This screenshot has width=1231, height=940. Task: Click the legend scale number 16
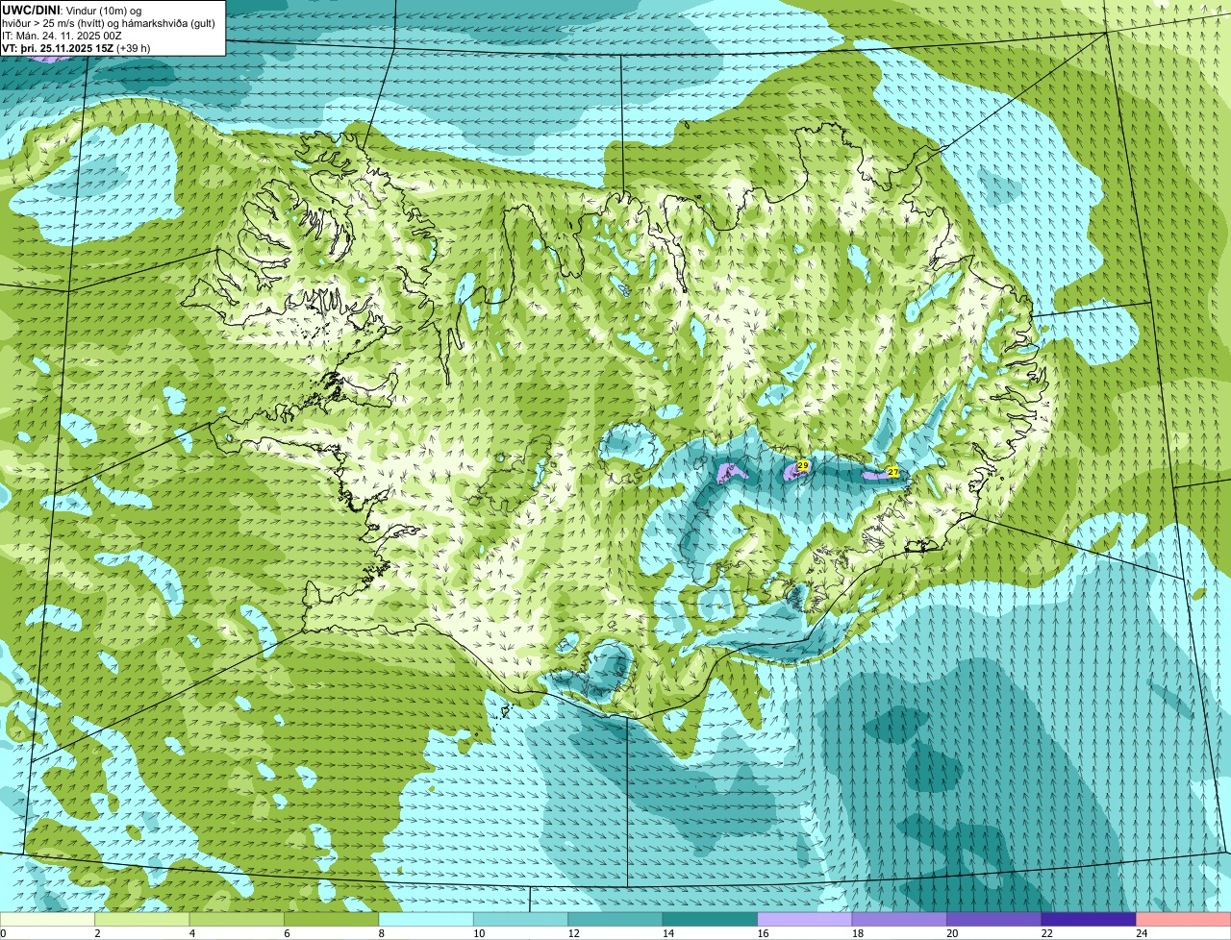pyautogui.click(x=763, y=933)
